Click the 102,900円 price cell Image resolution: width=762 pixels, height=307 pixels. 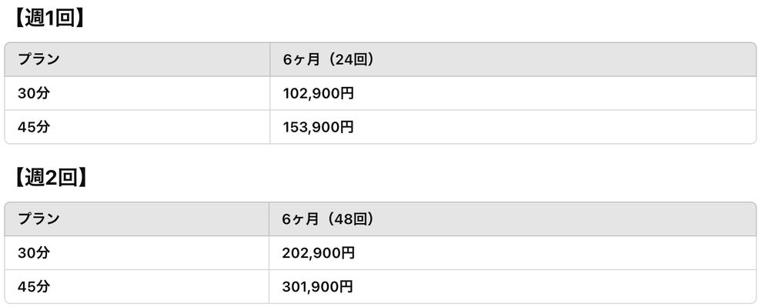pos(513,93)
